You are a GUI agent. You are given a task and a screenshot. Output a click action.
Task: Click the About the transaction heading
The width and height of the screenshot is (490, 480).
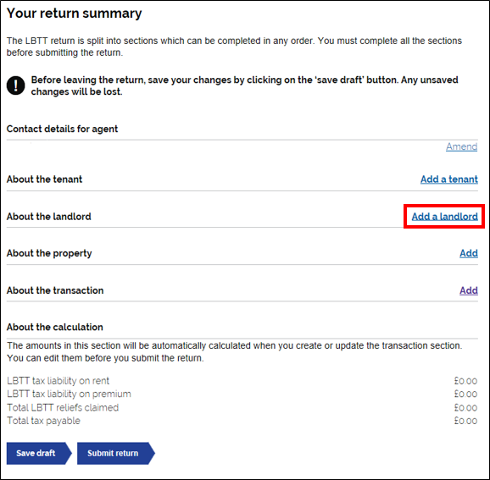pos(55,290)
